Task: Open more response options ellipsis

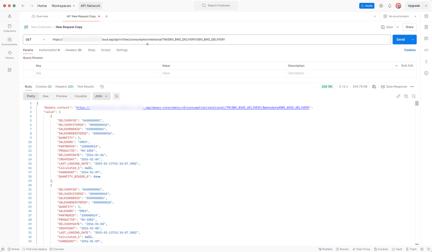Action: (x=412, y=86)
